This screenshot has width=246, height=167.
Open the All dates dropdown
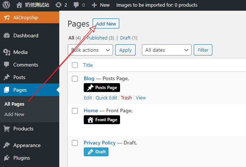coord(166,50)
